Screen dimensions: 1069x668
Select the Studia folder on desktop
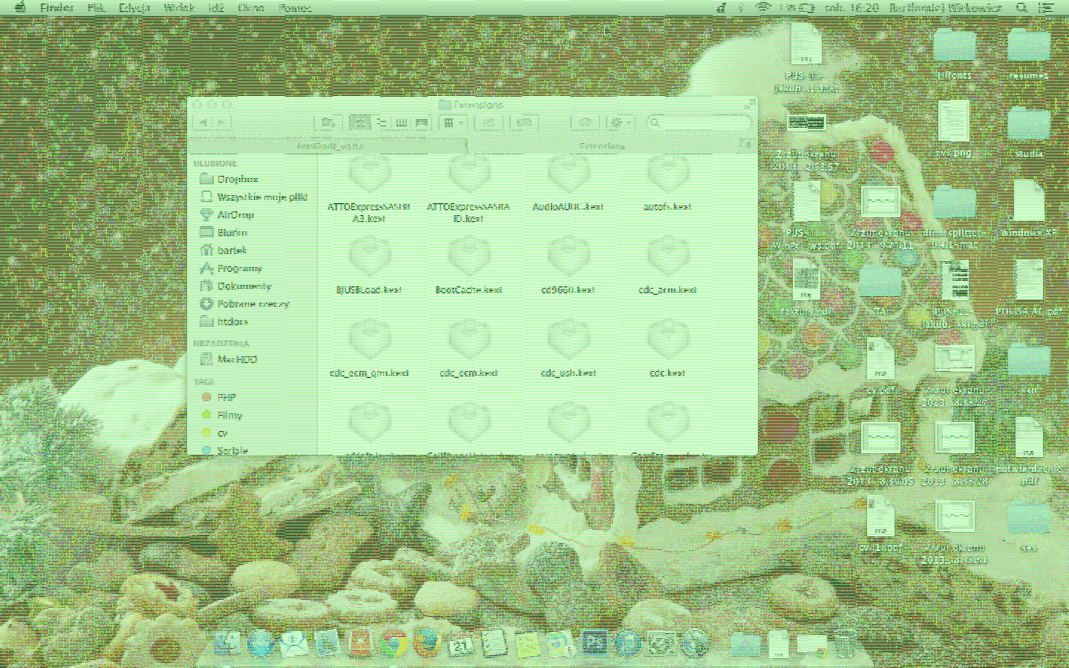pos(1028,125)
